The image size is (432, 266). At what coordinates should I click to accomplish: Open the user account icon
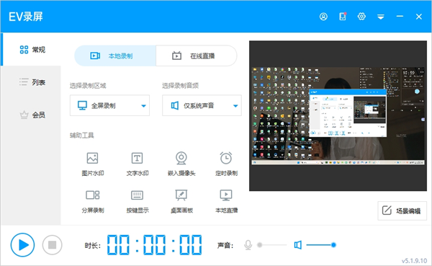[323, 17]
